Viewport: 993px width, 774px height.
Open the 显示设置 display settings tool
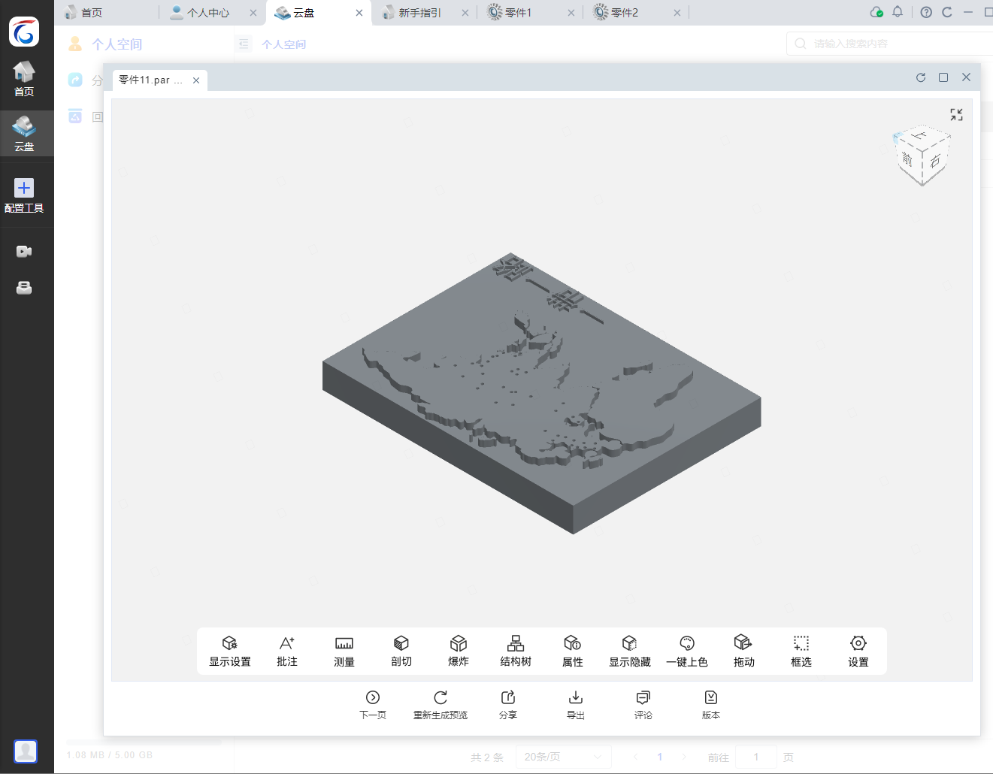230,651
